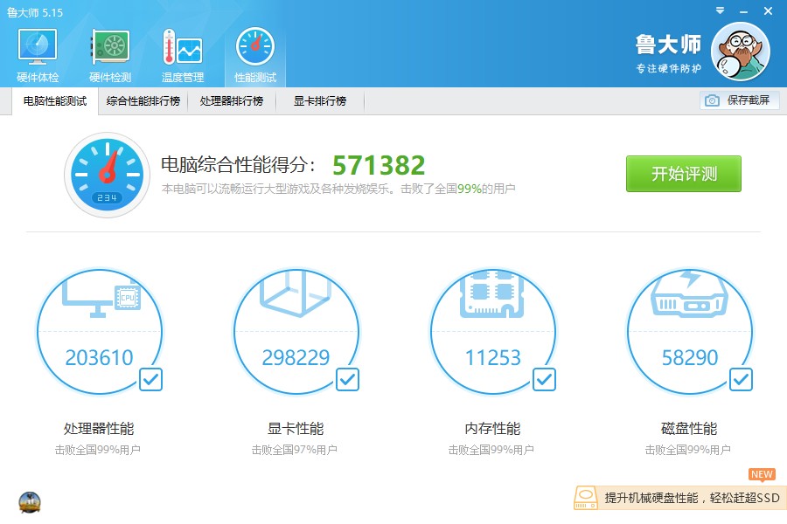
Task: Open the 磁盘性能 disk score circle
Action: [x=690, y=332]
